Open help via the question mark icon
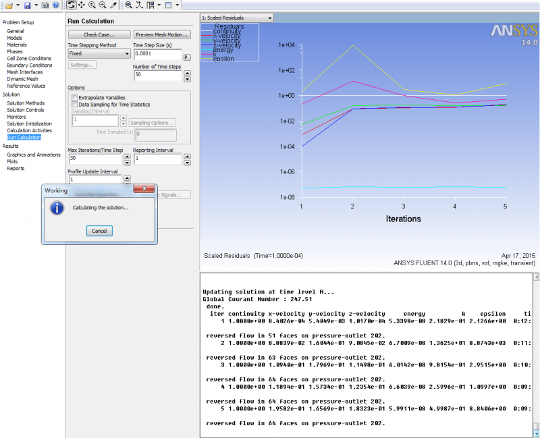Image resolution: width=540 pixels, height=438 pixels. [x=55, y=5]
